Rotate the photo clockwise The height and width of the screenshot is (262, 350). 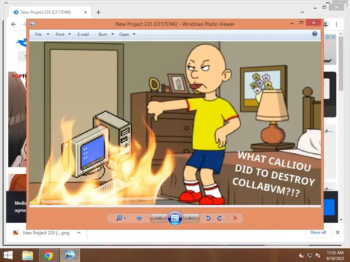pyautogui.click(x=220, y=218)
